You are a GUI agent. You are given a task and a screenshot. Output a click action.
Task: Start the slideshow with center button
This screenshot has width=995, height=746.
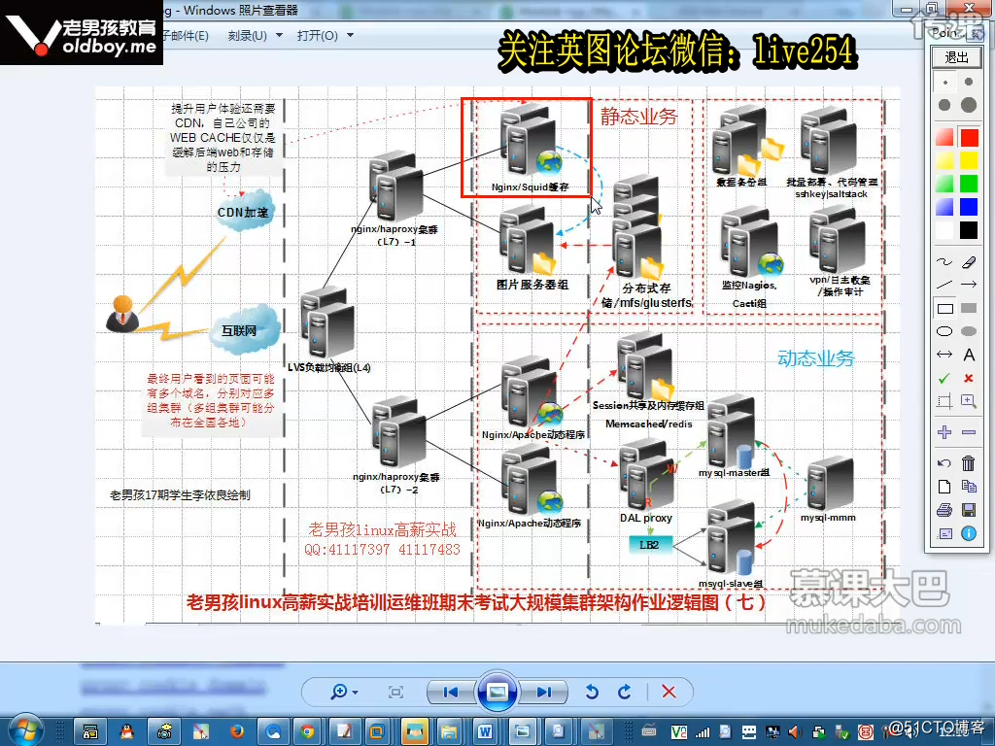coord(497,692)
